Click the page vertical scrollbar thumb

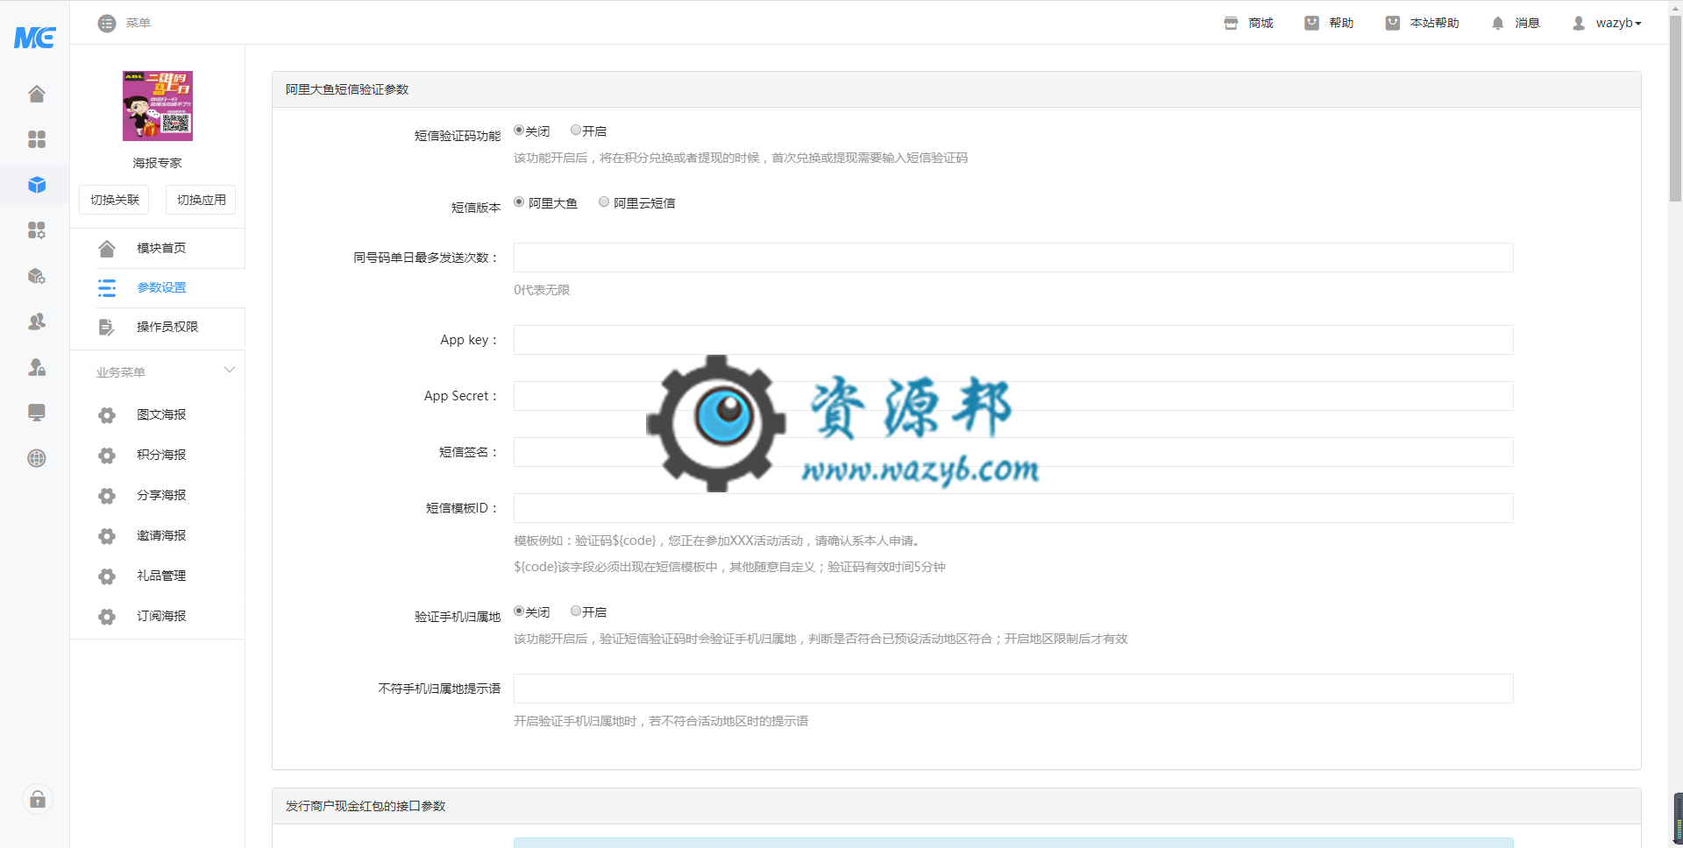(1675, 108)
